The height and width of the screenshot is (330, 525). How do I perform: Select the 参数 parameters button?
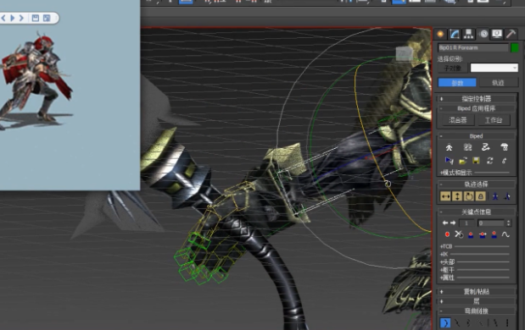tap(457, 83)
